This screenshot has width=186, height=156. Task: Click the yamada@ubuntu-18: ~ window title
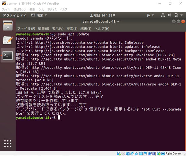tap(101, 21)
